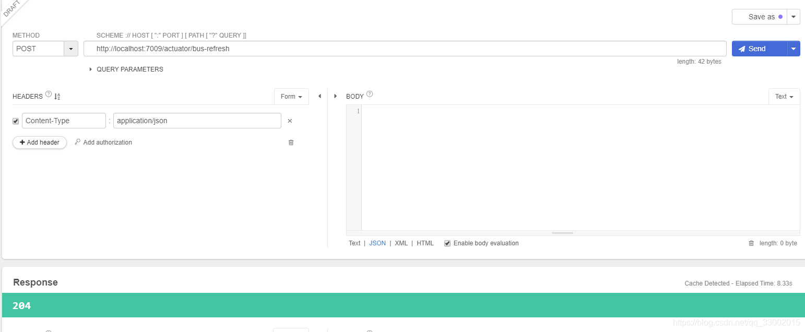Screen dimensions: 805x332
Task: Select the JSON body format
Action: tap(377, 243)
